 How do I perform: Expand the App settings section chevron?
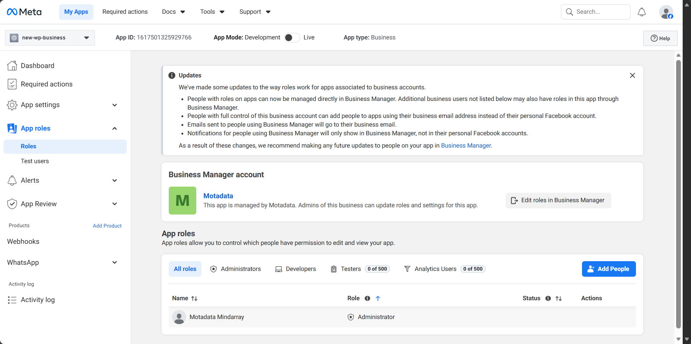[x=115, y=105]
